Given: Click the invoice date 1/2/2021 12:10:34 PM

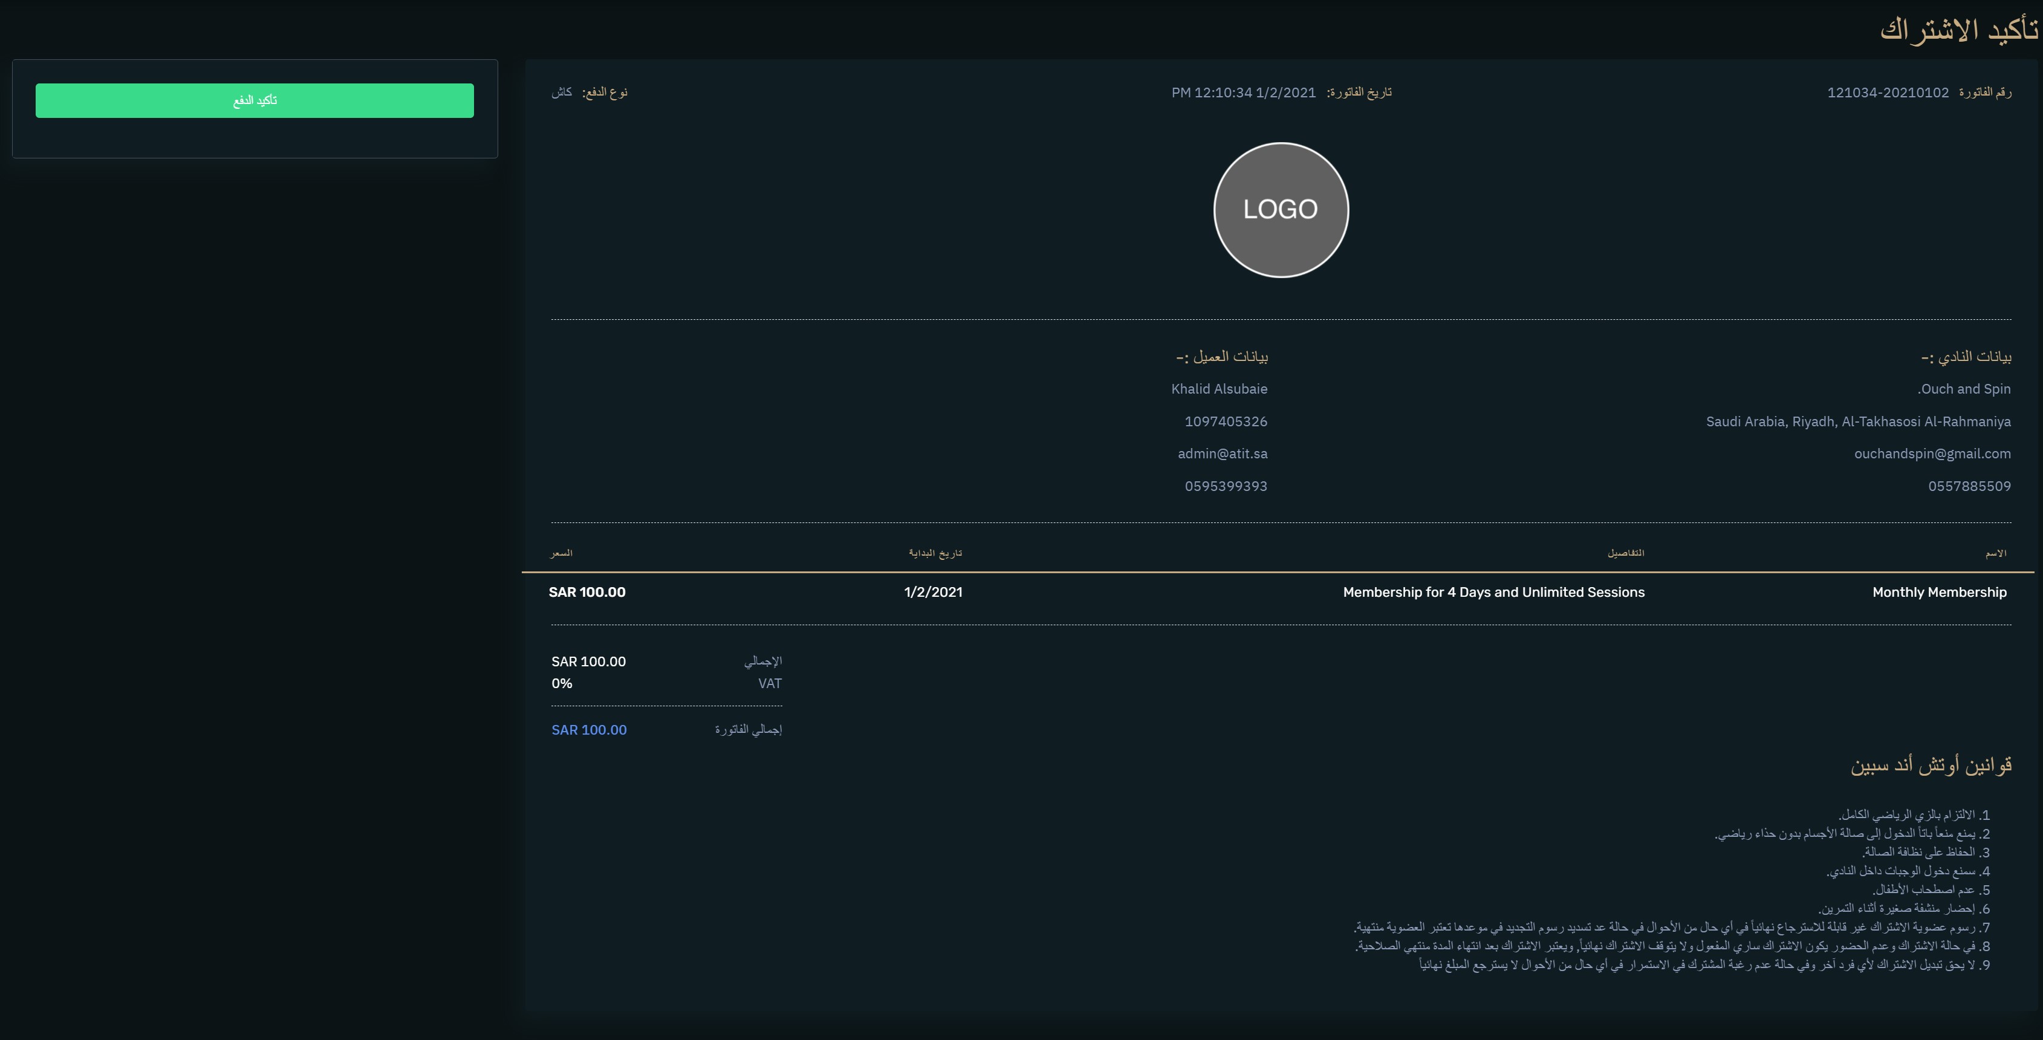Looking at the screenshot, I should tap(1242, 93).
